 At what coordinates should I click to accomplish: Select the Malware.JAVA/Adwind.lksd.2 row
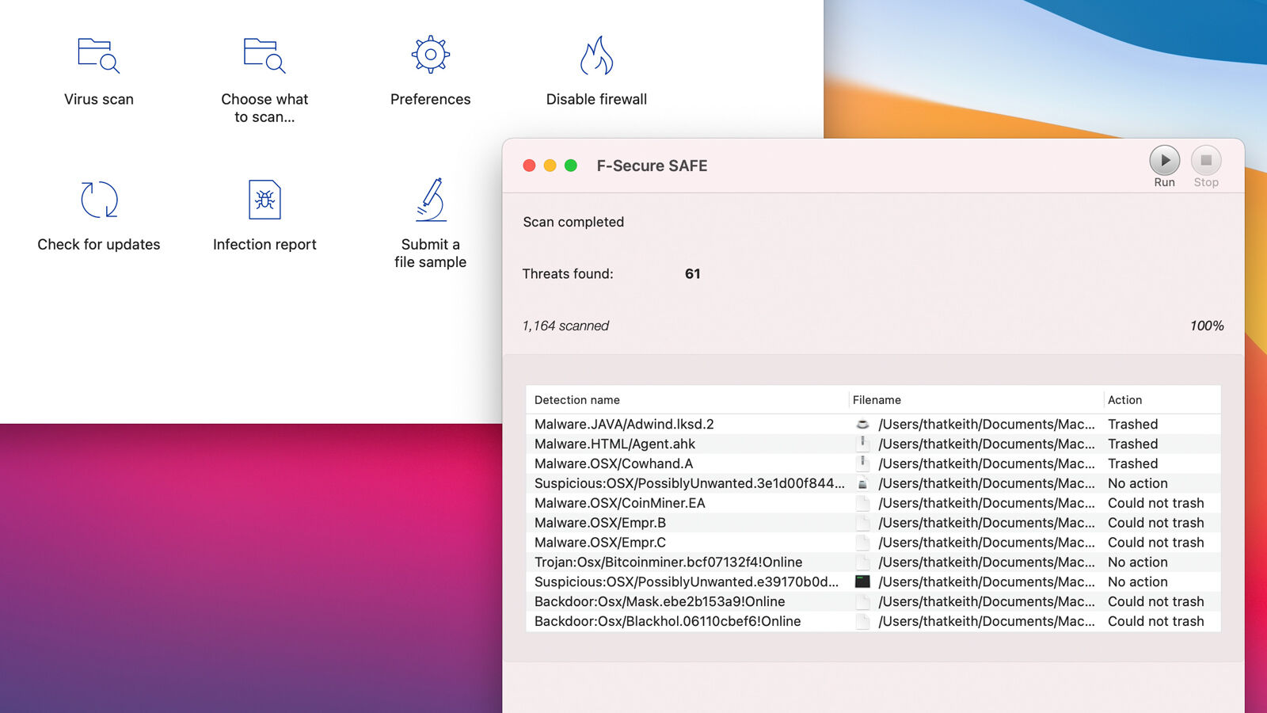[x=624, y=425]
